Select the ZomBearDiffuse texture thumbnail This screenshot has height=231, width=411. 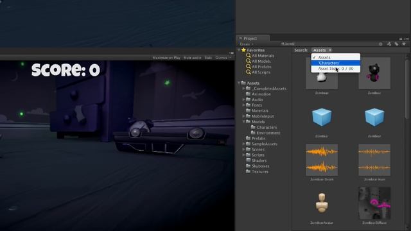(x=374, y=203)
